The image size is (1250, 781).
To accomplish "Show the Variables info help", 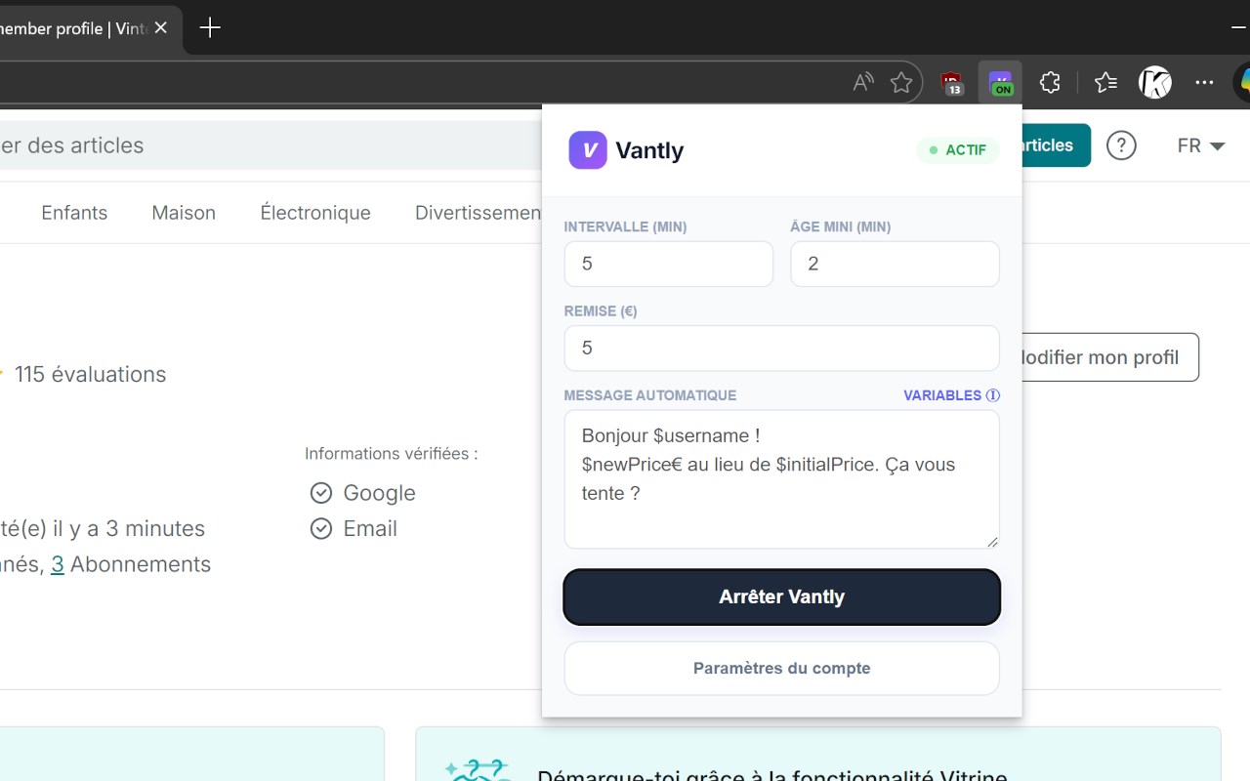I will [951, 395].
